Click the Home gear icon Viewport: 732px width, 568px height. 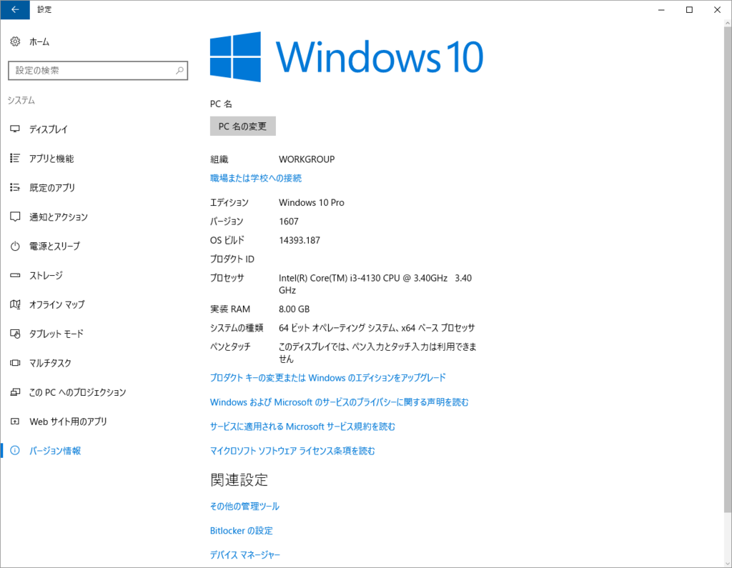click(x=15, y=41)
